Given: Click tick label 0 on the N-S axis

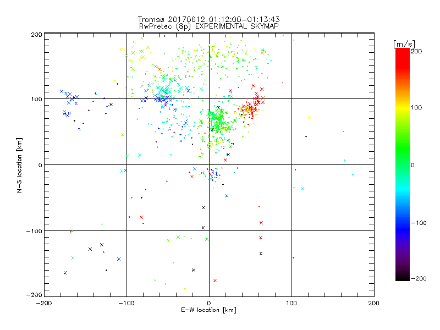Looking at the screenshot, I should (x=40, y=165).
